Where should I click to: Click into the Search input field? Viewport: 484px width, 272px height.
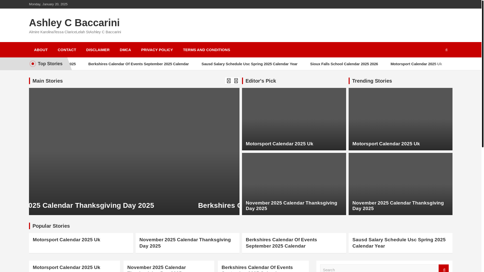tap(379, 268)
